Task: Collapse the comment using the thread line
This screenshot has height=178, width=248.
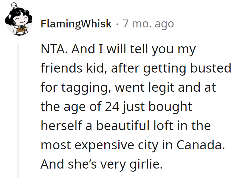Action: pos(19,110)
